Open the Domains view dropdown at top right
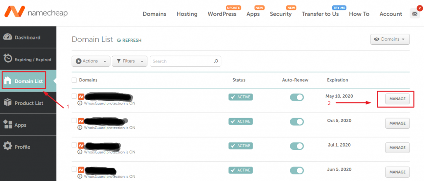The width and height of the screenshot is (424, 181). [390, 39]
